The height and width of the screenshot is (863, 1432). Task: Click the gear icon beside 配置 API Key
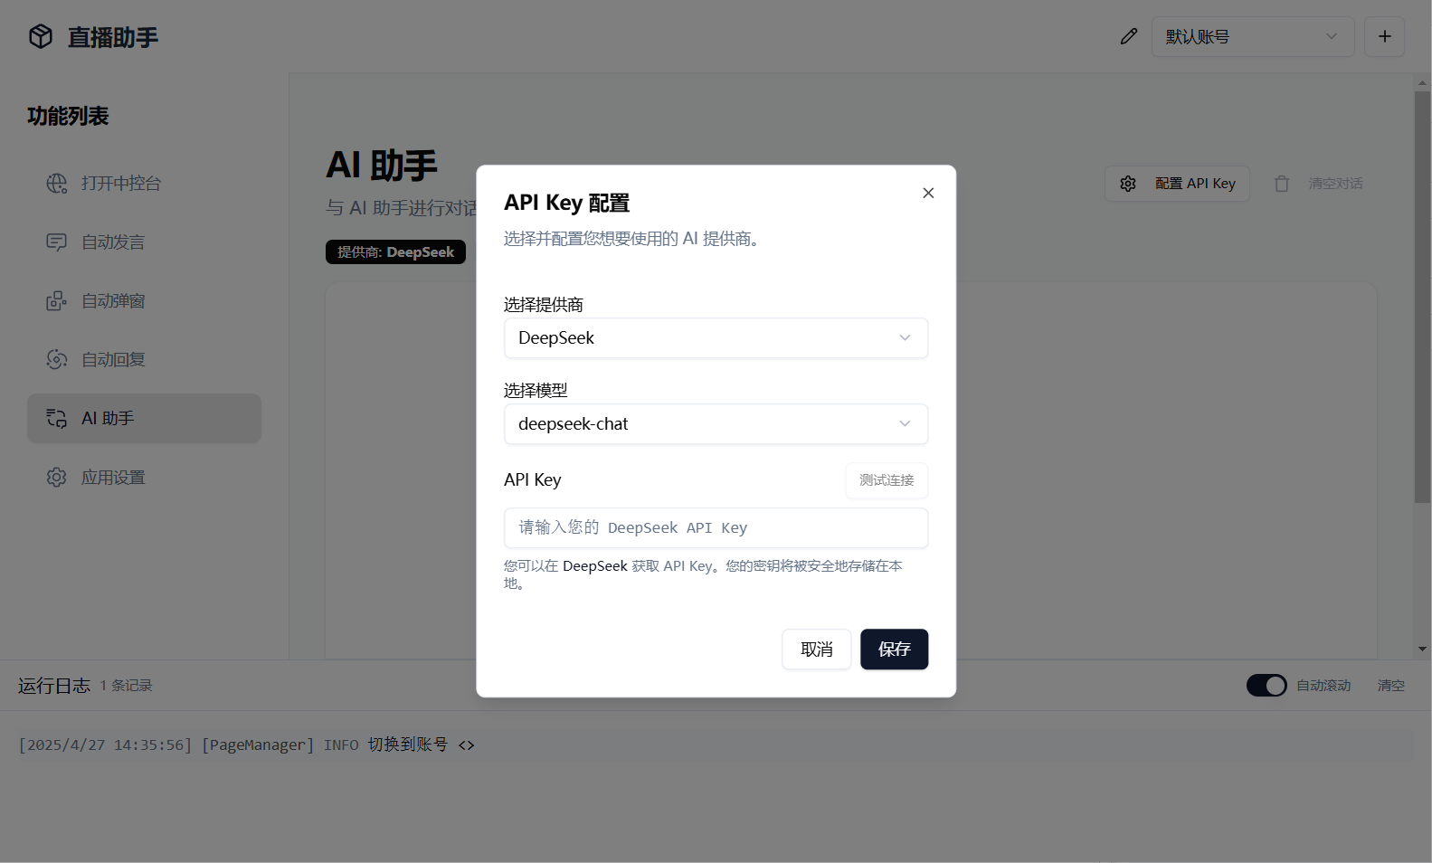1128,184
